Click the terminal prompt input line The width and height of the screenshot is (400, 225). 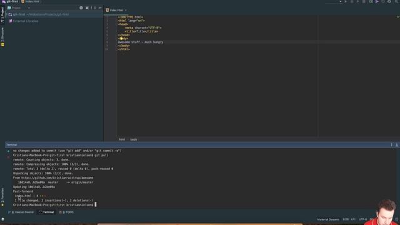point(55,205)
